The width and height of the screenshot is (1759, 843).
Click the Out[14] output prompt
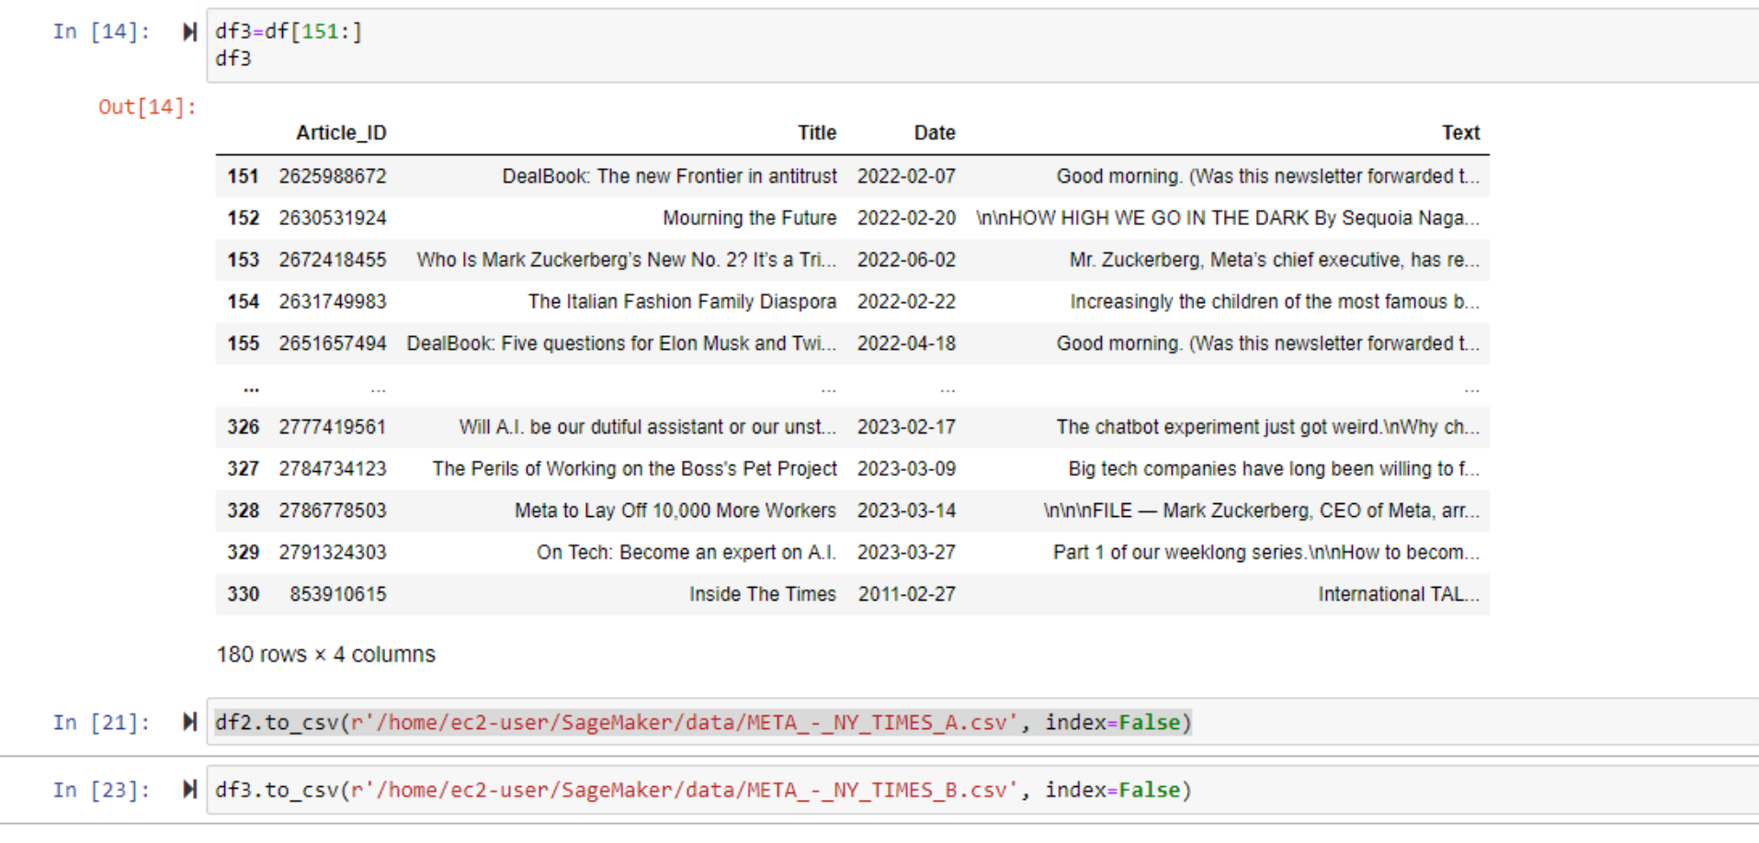click(x=147, y=107)
